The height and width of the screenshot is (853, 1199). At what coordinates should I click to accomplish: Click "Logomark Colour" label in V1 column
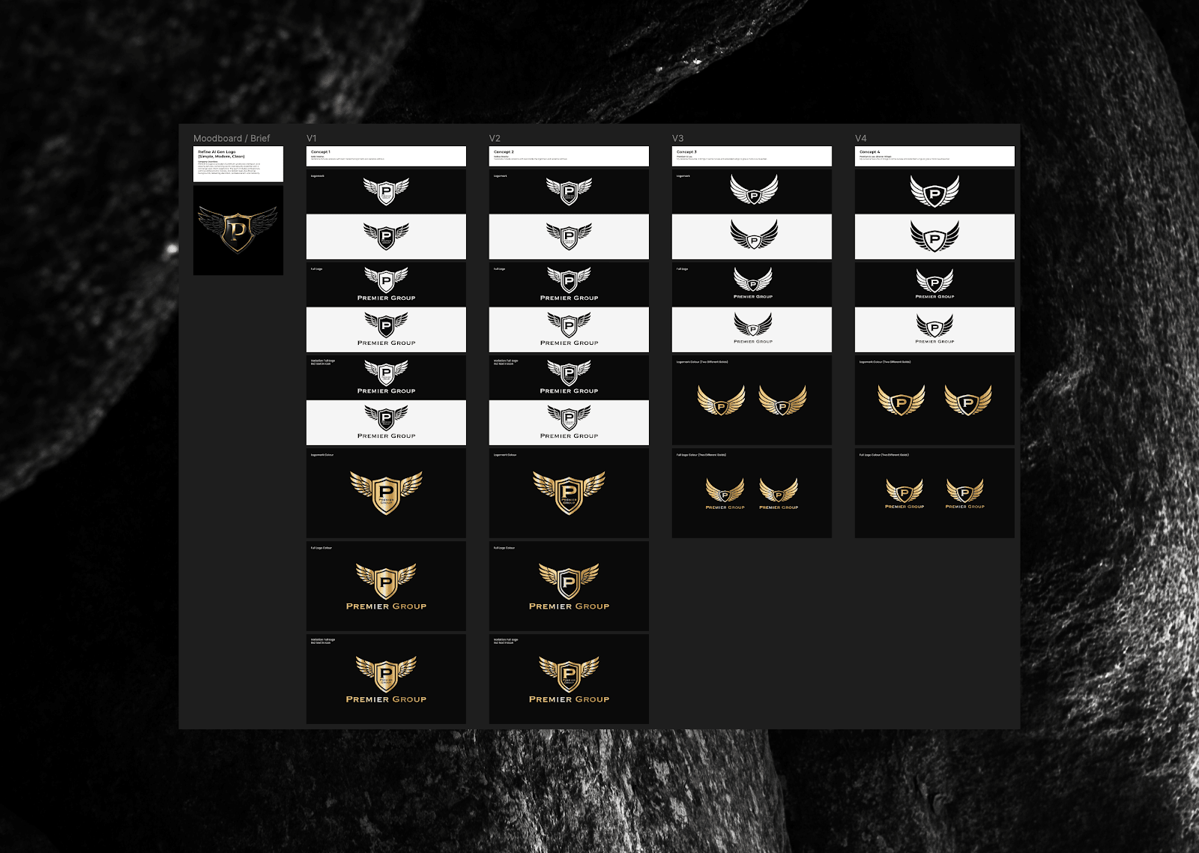(x=322, y=455)
